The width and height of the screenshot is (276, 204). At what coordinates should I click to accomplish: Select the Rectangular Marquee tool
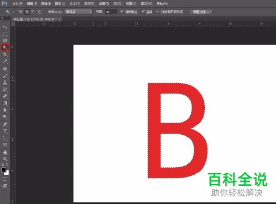(5, 34)
